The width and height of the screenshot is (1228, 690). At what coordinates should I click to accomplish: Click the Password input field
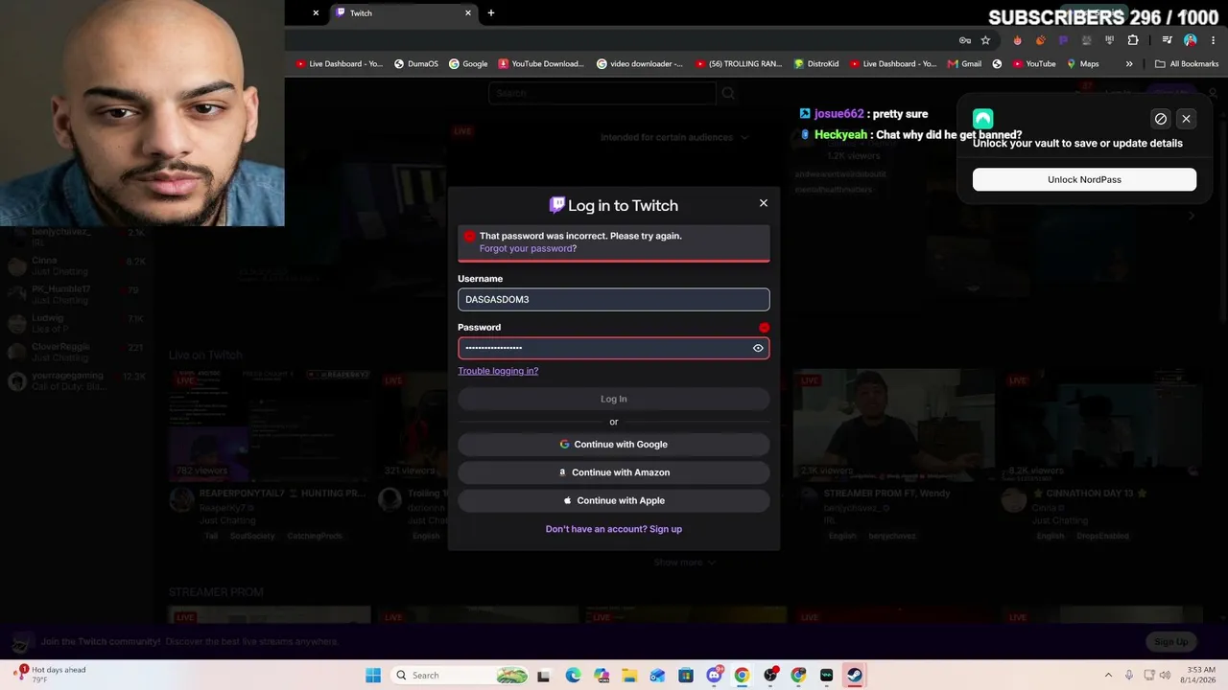point(614,348)
